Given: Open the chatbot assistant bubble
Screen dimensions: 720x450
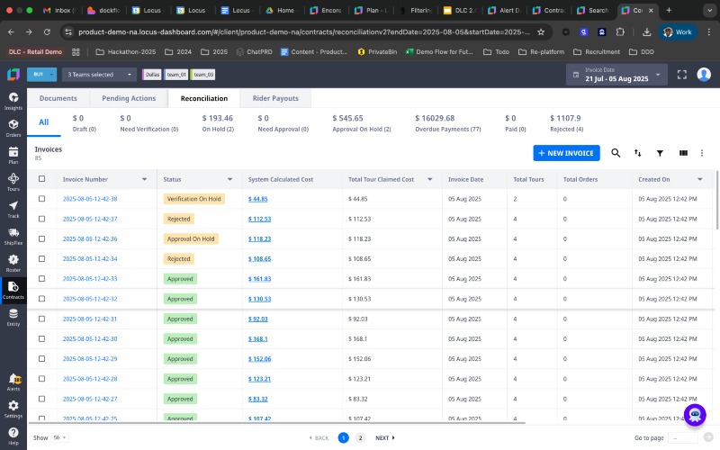Looking at the screenshot, I should click(694, 415).
